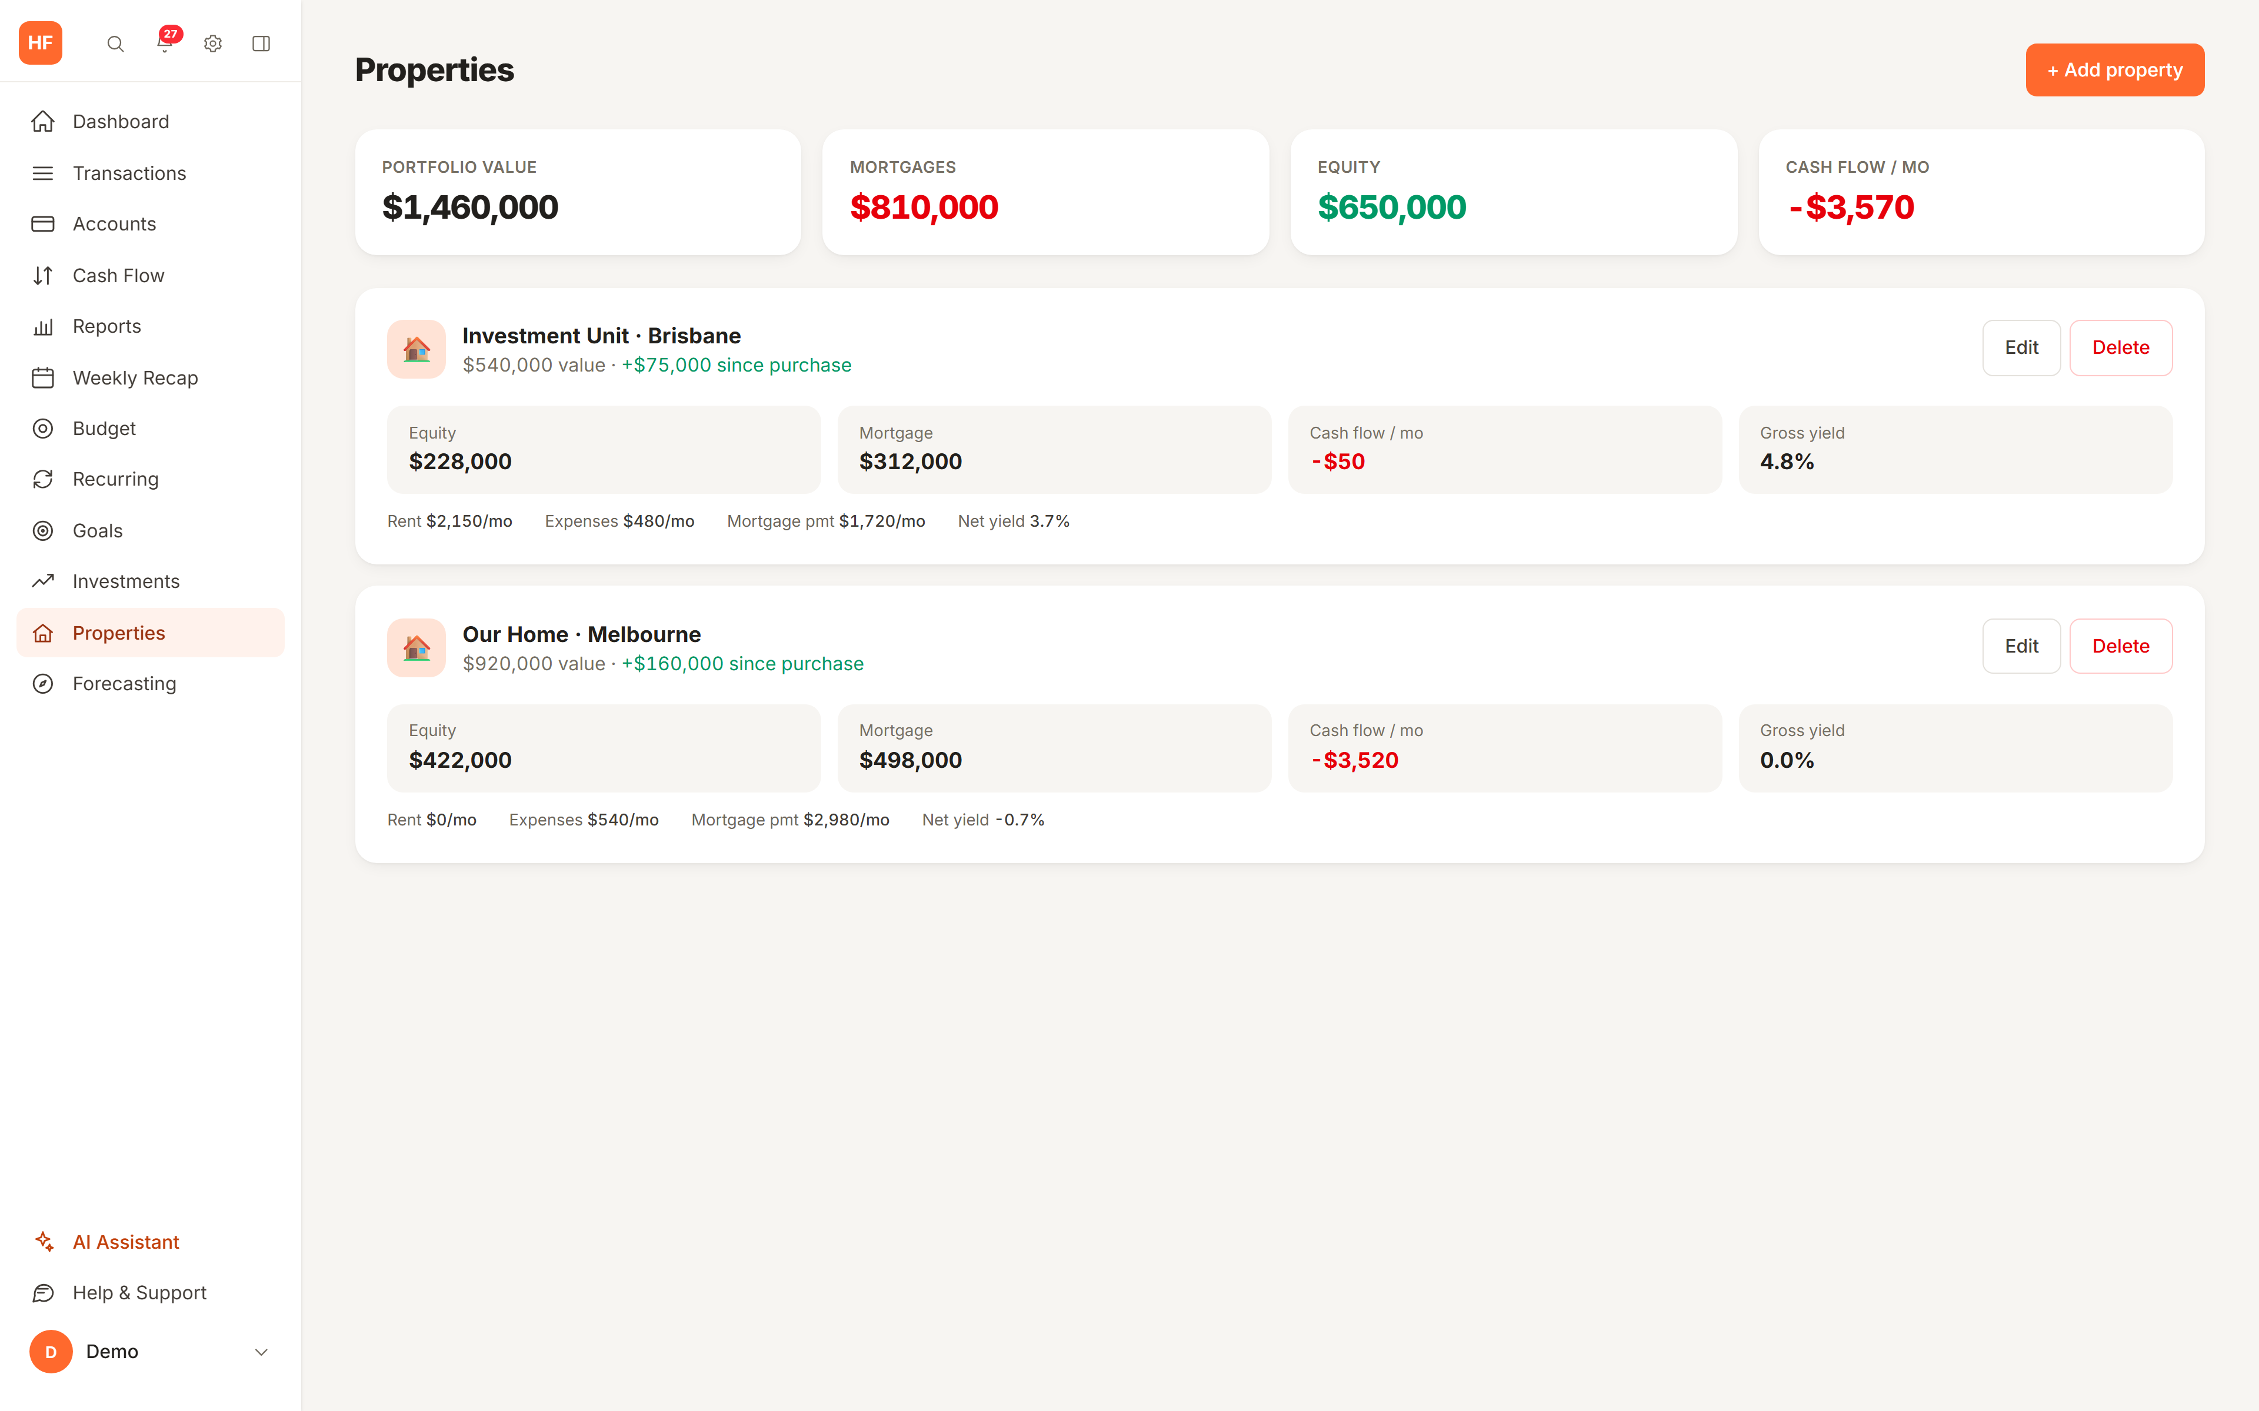Click '+$160,000 since purchase' text

pyautogui.click(x=743, y=664)
